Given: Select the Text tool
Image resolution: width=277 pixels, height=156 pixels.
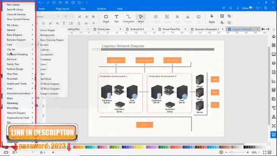Looking at the screenshot, I should [116, 19].
